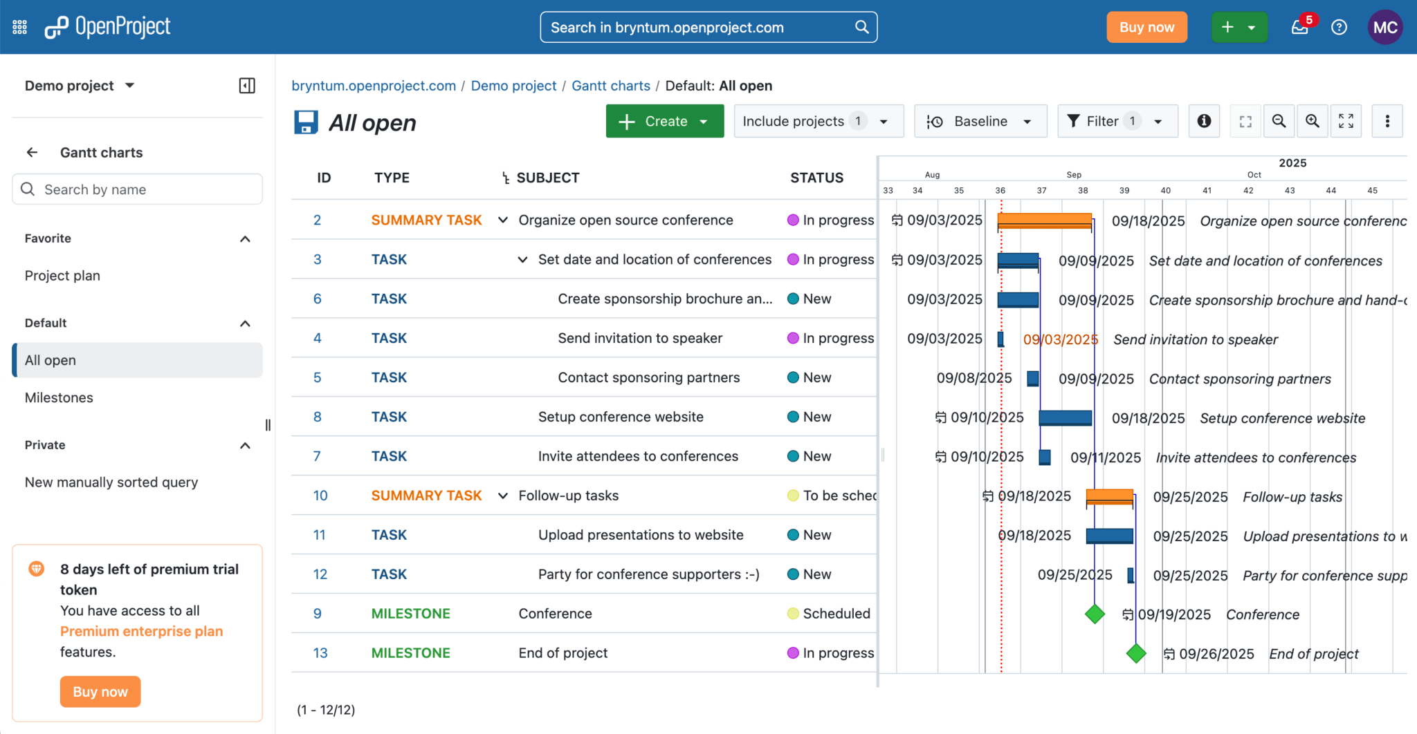
Task: Toggle zen mode fullscreen button
Action: pyautogui.click(x=1346, y=121)
